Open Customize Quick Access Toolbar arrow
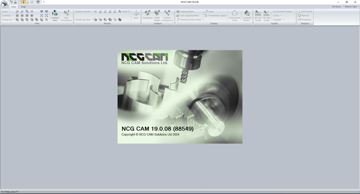This screenshot has width=360, height=194. click(x=44, y=2)
